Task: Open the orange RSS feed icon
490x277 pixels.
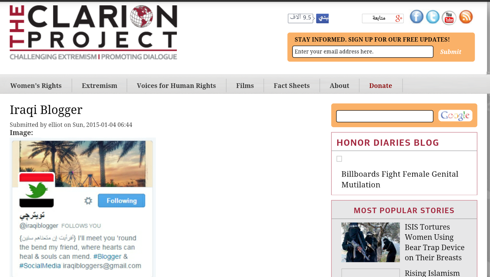Action: click(x=466, y=17)
